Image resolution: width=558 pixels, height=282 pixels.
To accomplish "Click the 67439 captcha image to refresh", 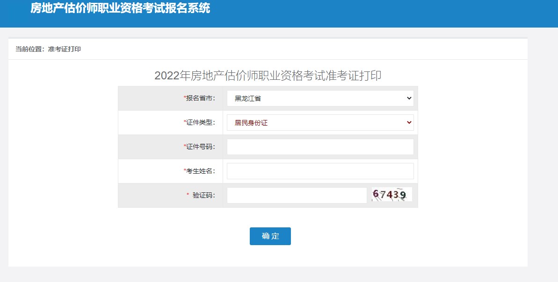I will (x=391, y=193).
